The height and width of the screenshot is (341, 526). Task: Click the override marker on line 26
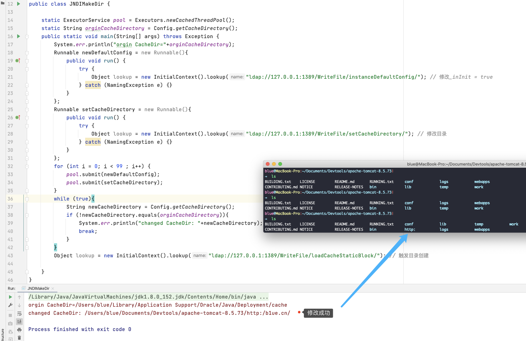(x=18, y=117)
